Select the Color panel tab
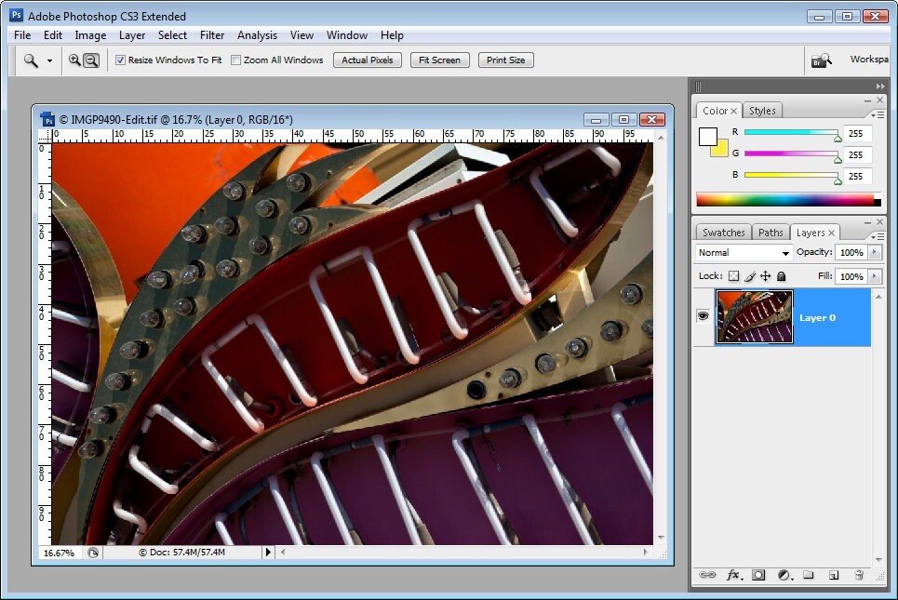 715,111
